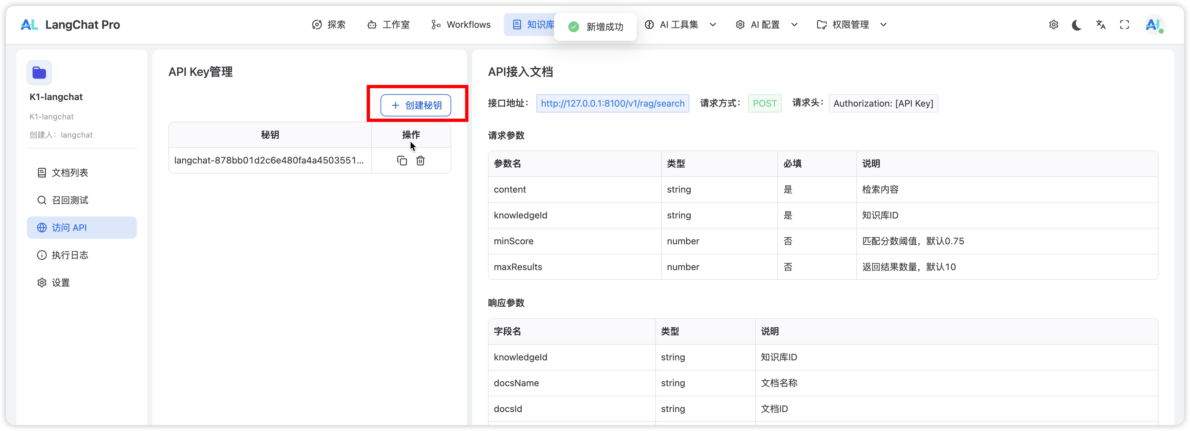Toggle dark mode moon icon
The image size is (1190, 431).
[1077, 25]
